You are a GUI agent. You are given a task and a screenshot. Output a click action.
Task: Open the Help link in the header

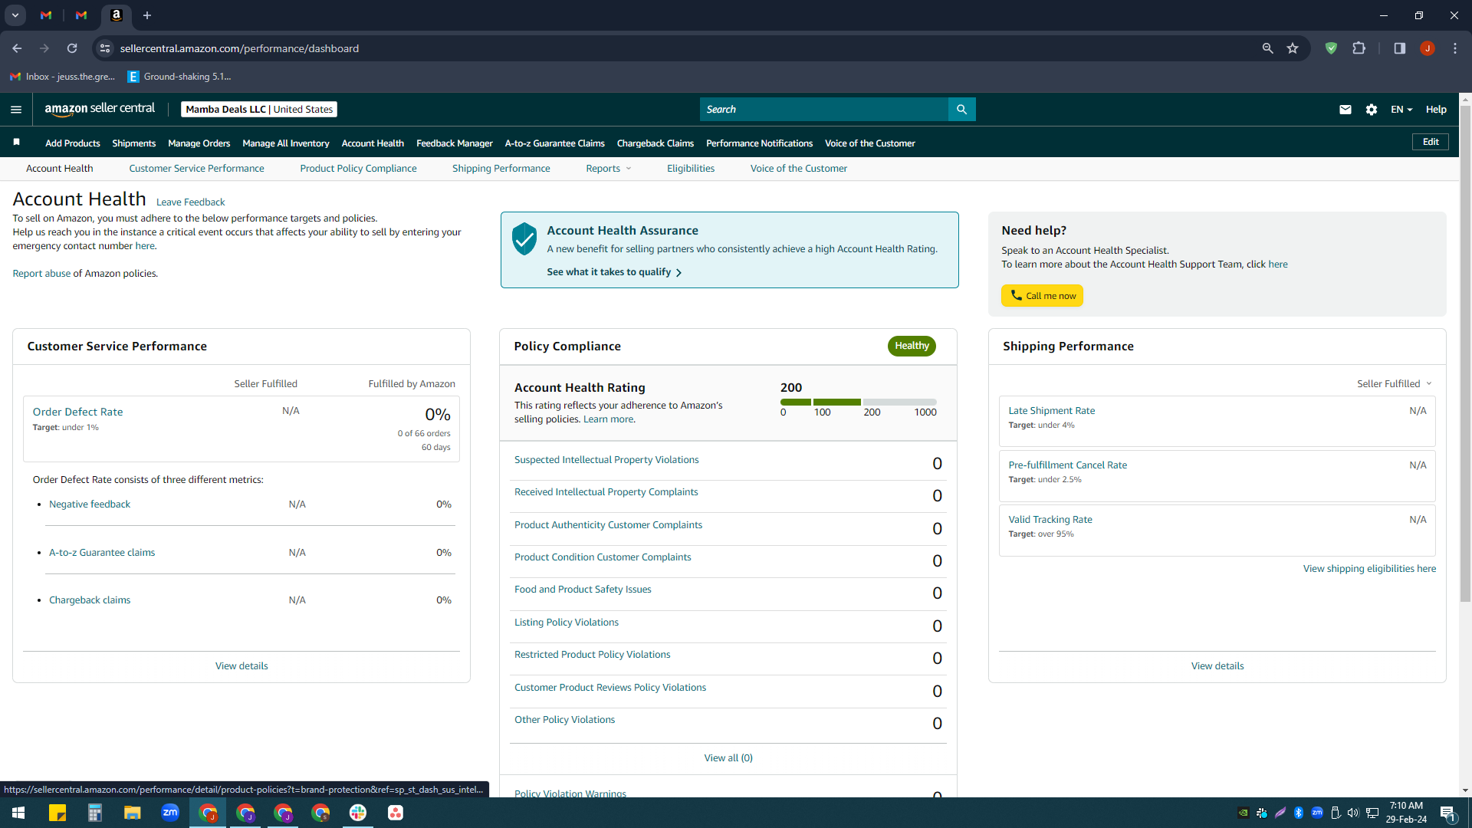(x=1436, y=110)
